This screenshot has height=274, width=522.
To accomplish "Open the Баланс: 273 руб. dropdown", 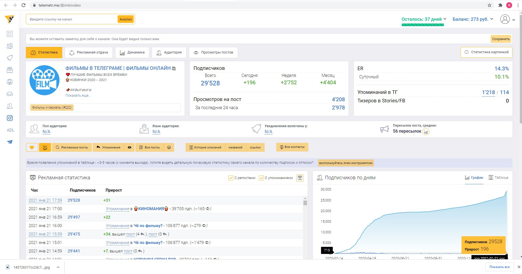I will coord(473,19).
